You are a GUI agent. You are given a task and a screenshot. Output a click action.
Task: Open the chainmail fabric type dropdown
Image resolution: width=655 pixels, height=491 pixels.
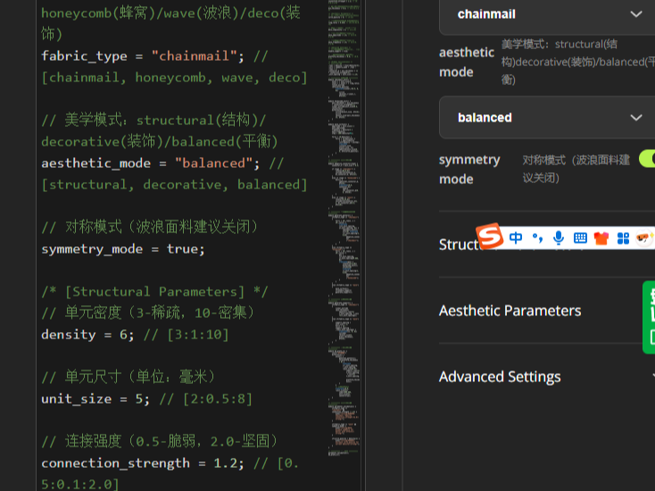[x=546, y=14]
